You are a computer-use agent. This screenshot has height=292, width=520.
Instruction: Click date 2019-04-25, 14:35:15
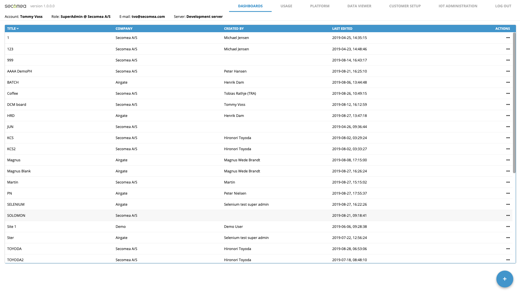click(349, 38)
